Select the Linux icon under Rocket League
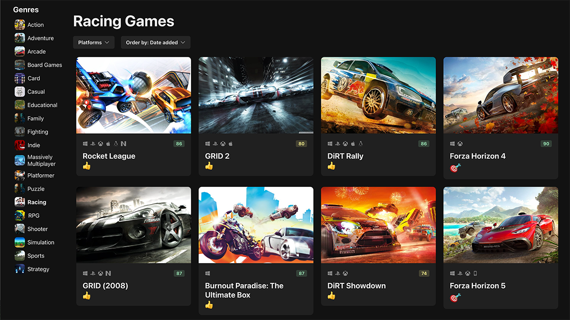The height and width of the screenshot is (320, 570). (x=116, y=143)
